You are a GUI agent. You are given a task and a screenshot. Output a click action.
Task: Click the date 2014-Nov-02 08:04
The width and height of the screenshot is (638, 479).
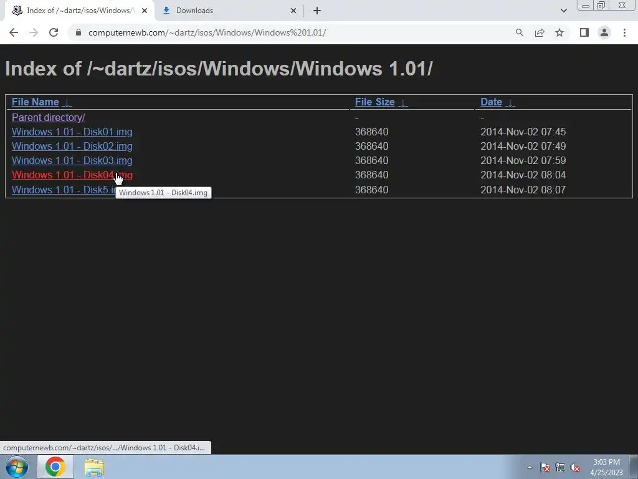523,175
